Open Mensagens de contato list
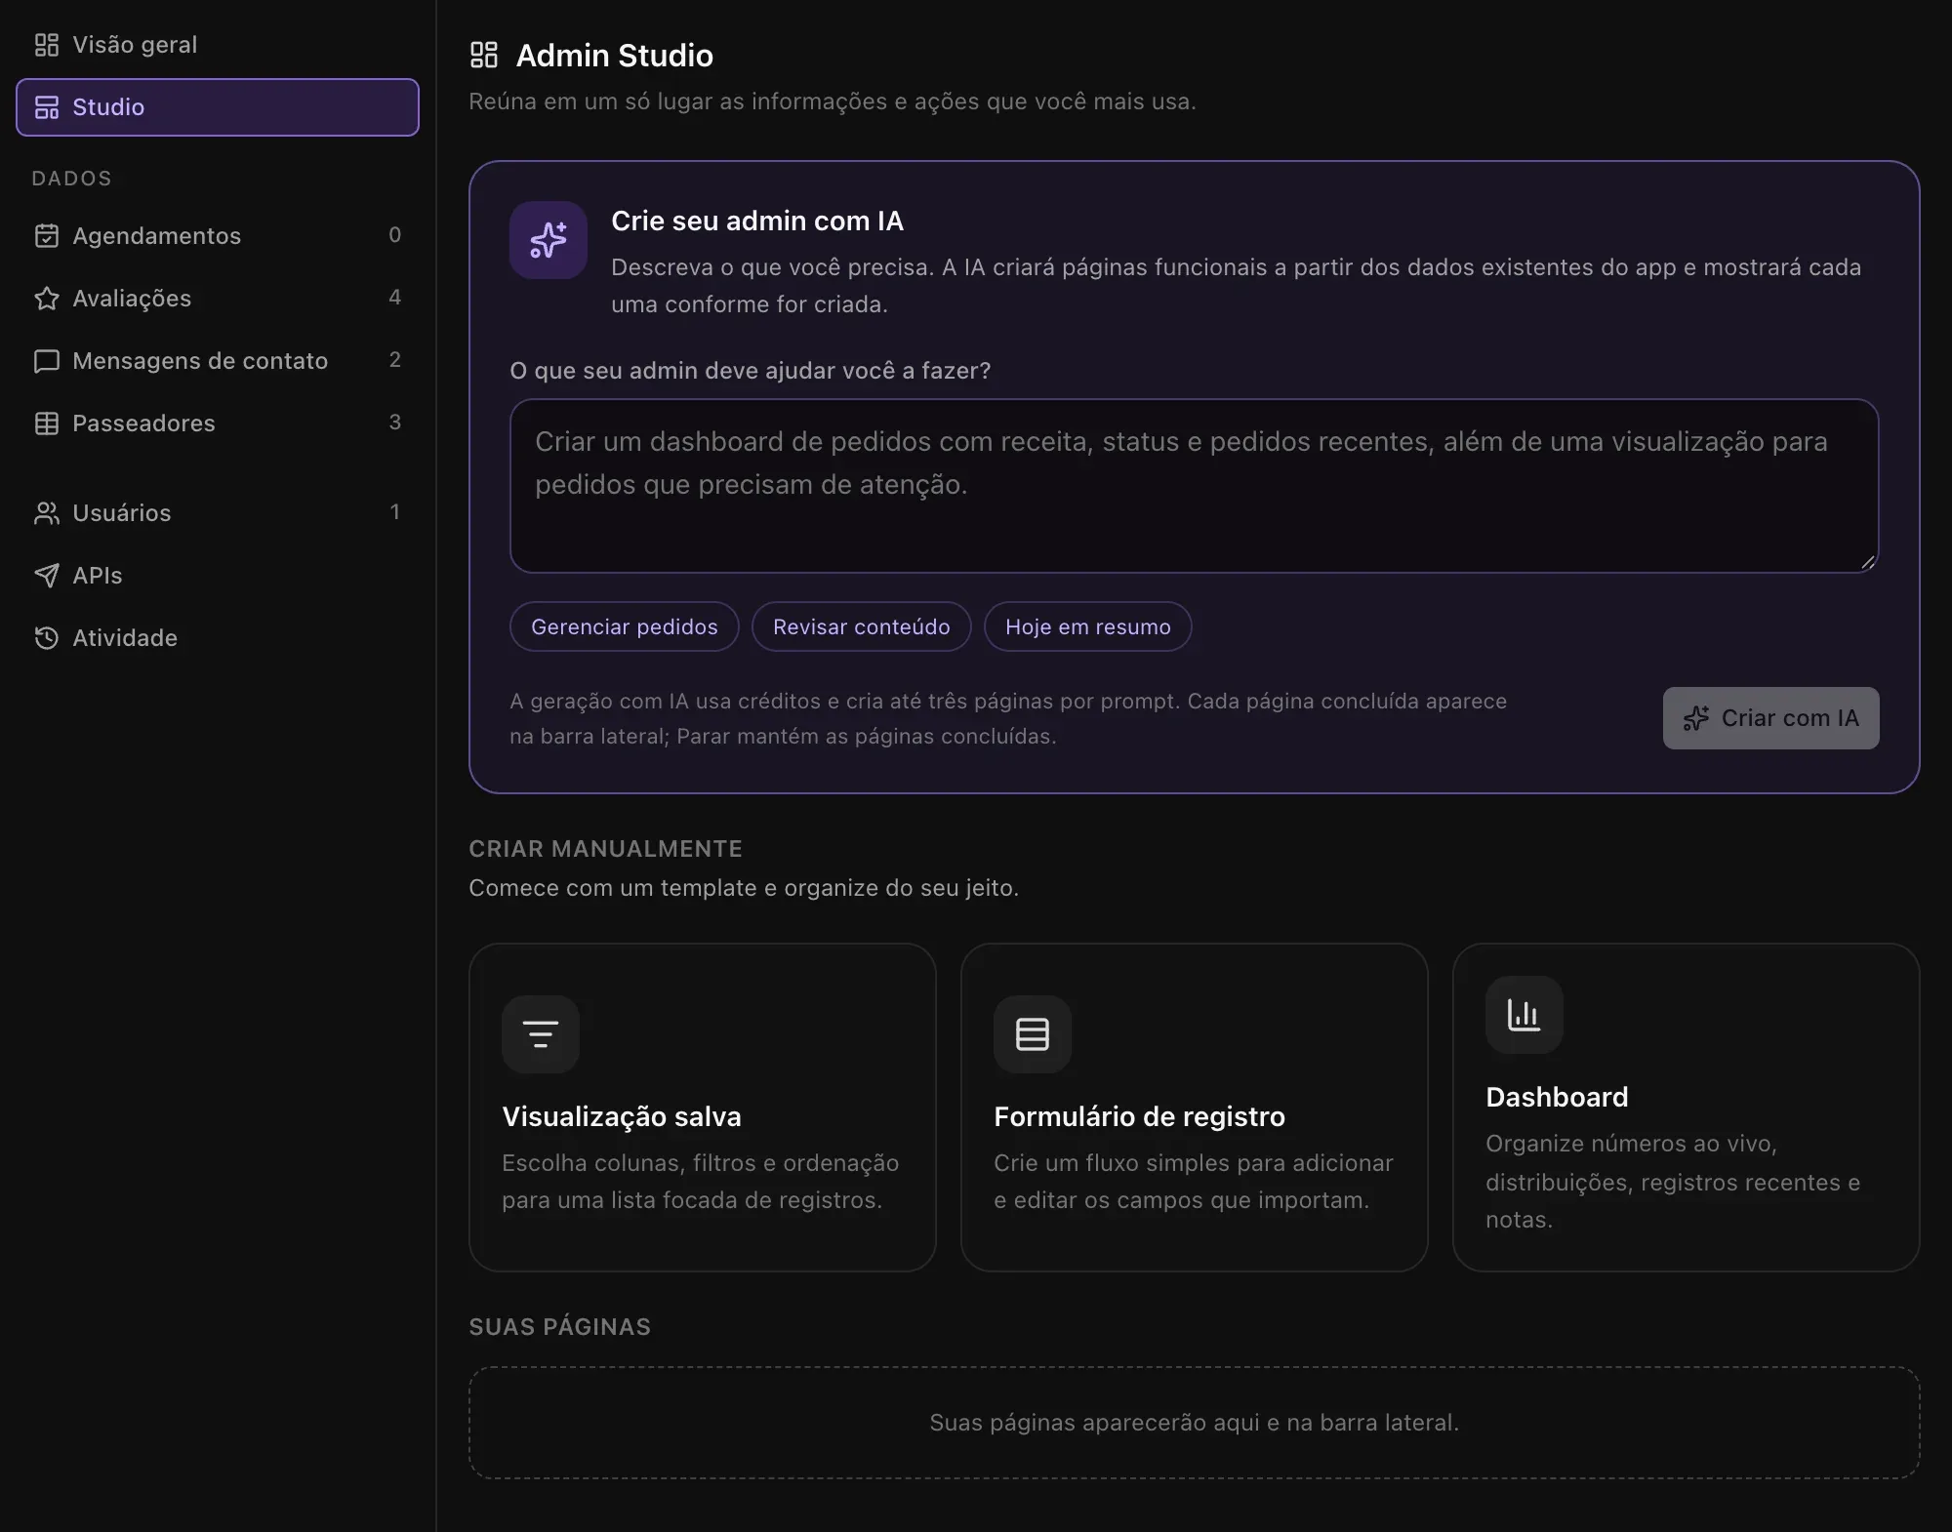 point(218,361)
